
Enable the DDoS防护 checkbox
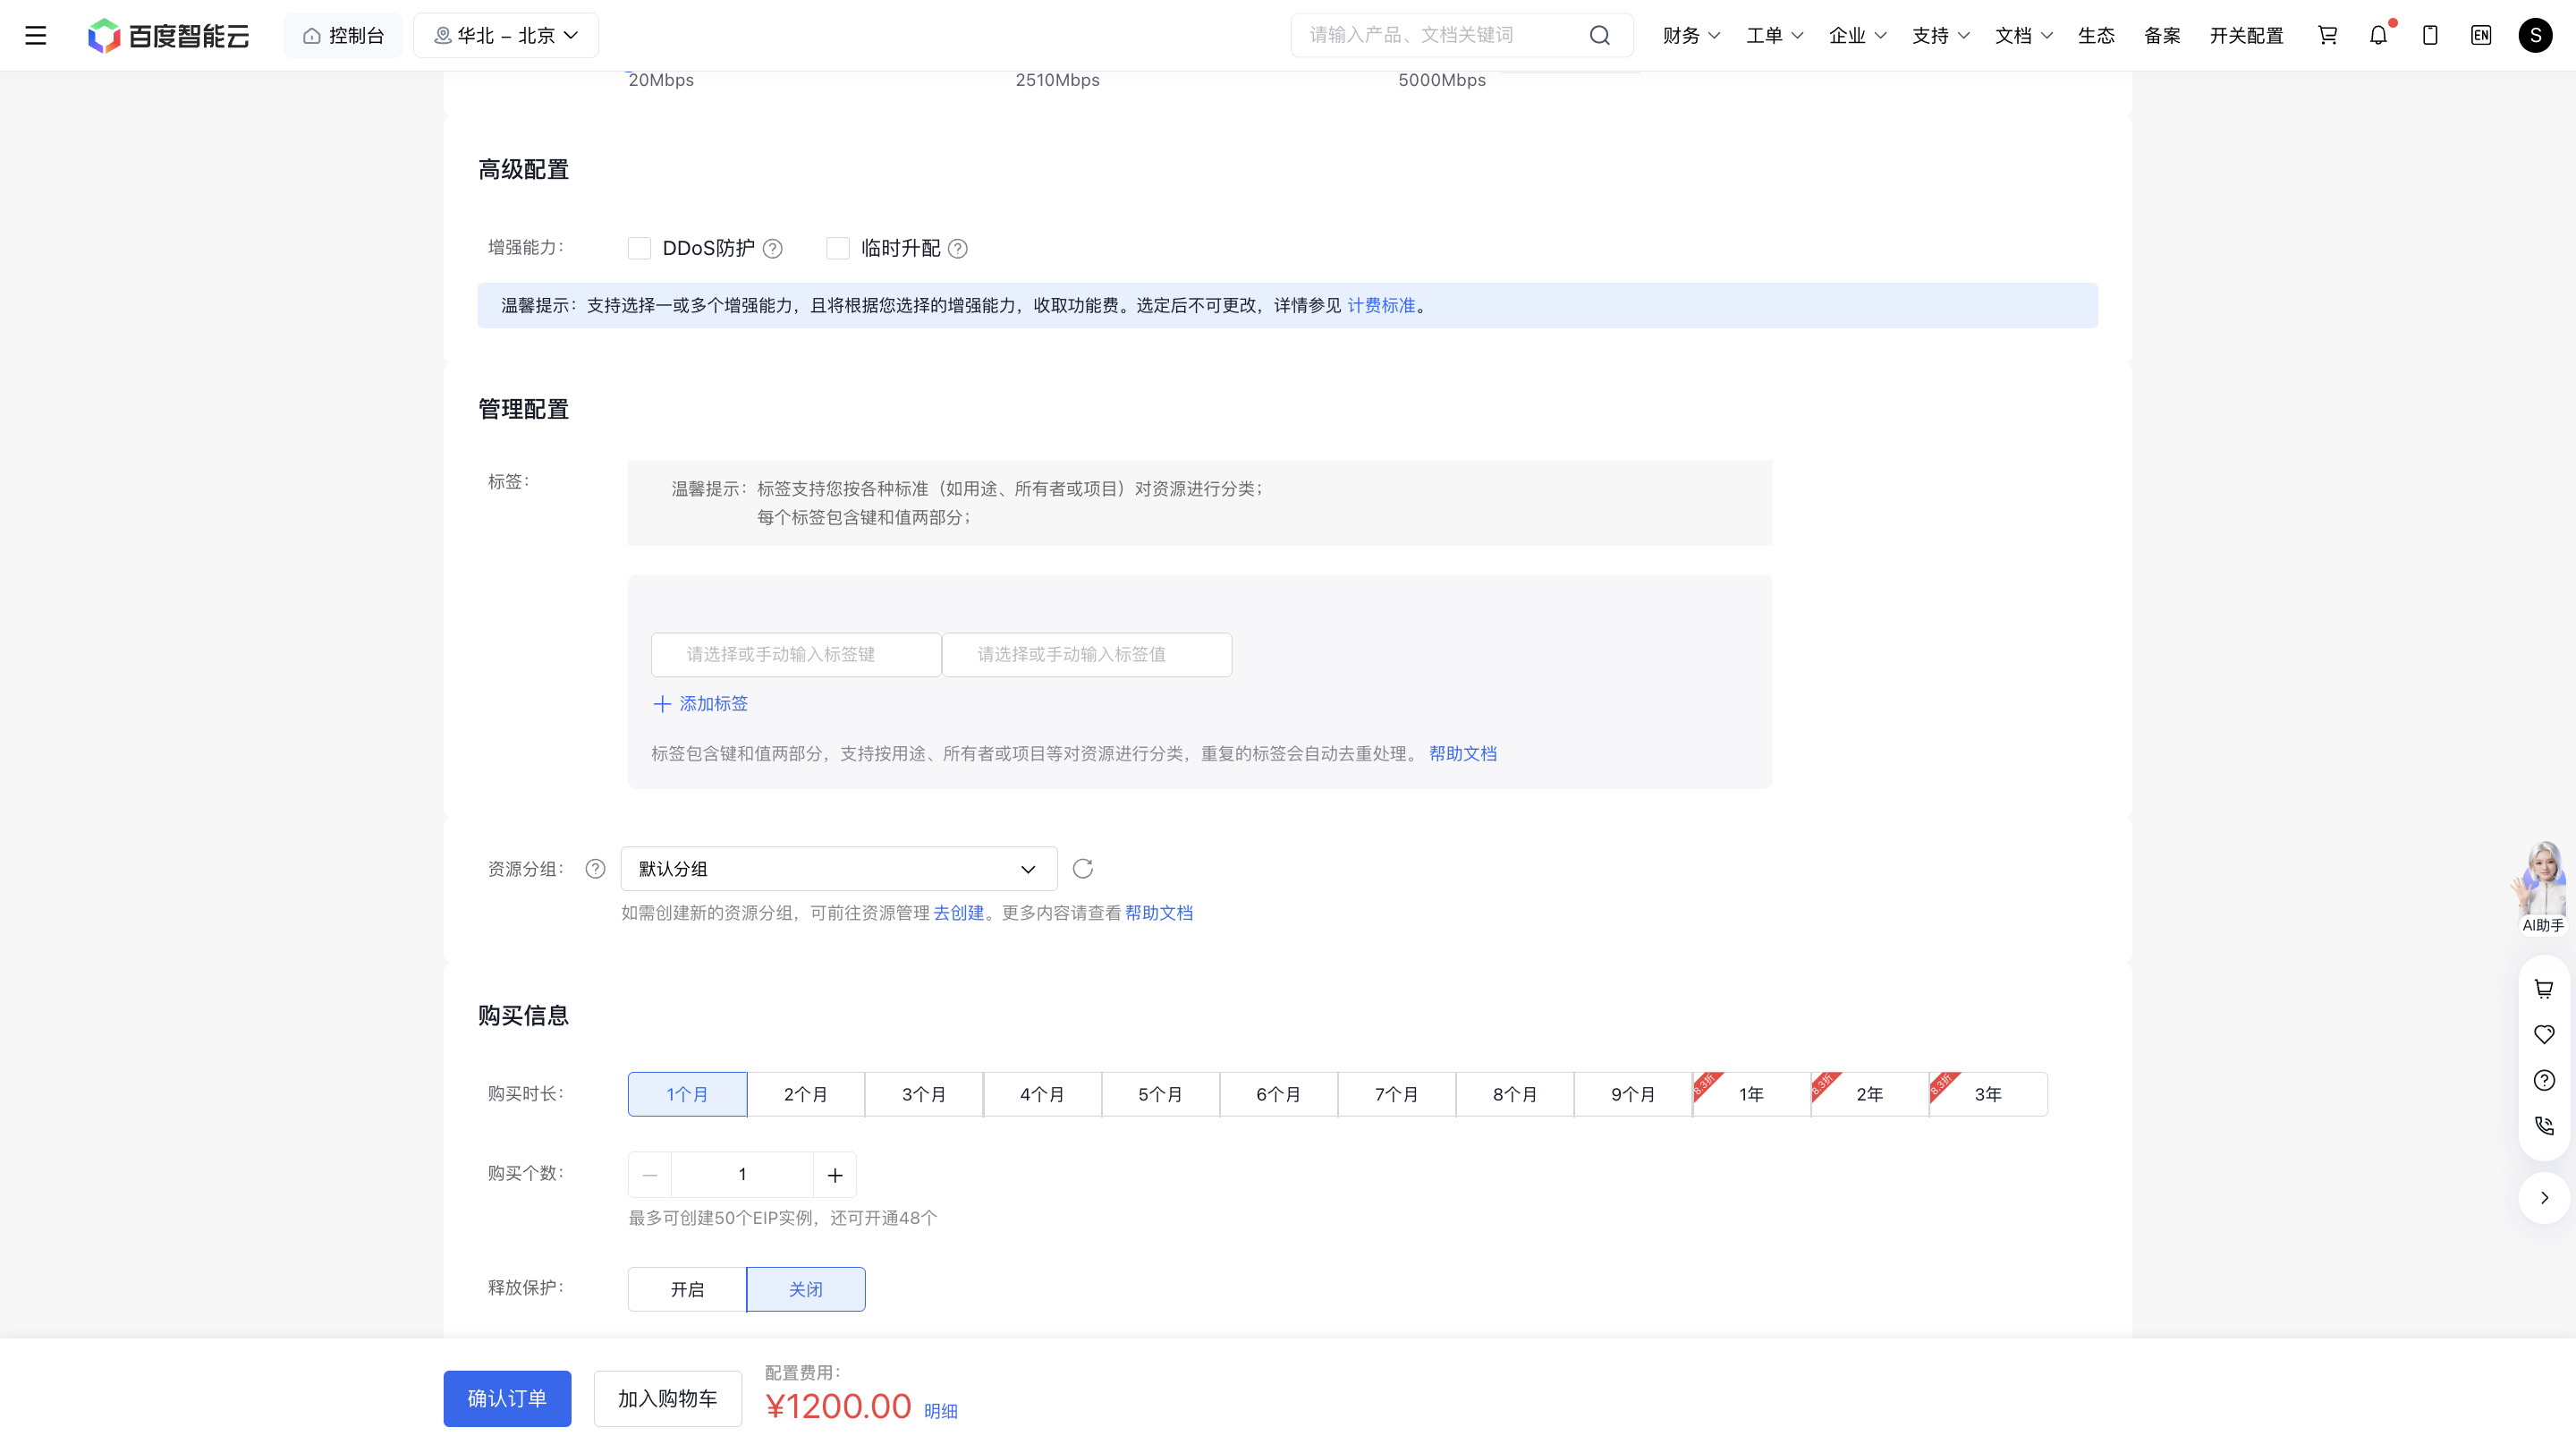click(639, 248)
